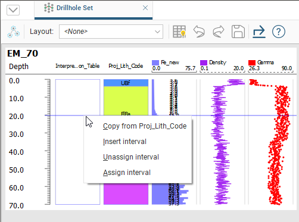
Task: Open the column display table icon
Action: pyautogui.click(x=179, y=32)
